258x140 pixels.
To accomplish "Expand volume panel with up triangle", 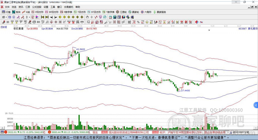I will [3, 128].
